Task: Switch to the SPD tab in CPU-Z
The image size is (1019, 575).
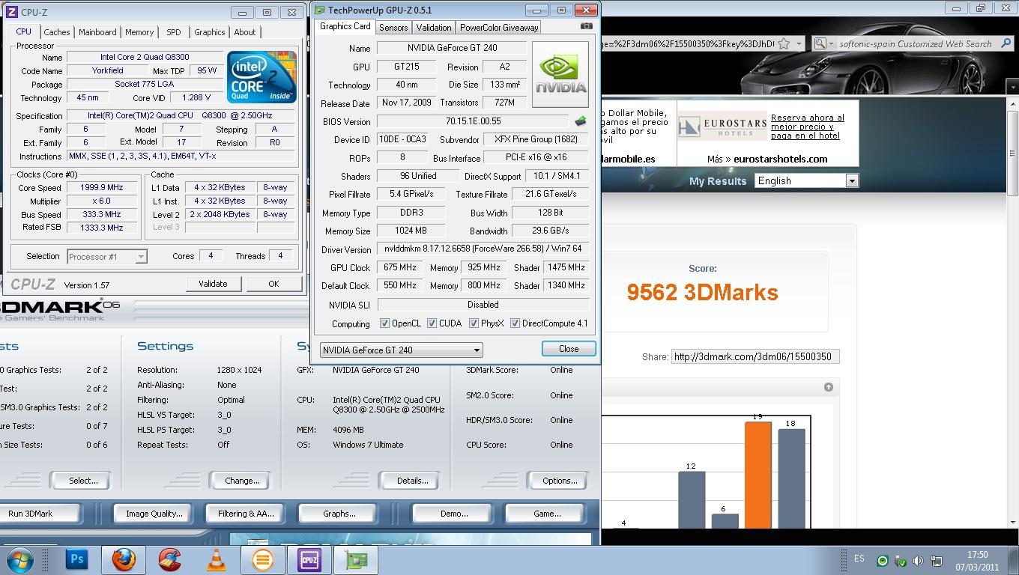Action: click(x=173, y=32)
